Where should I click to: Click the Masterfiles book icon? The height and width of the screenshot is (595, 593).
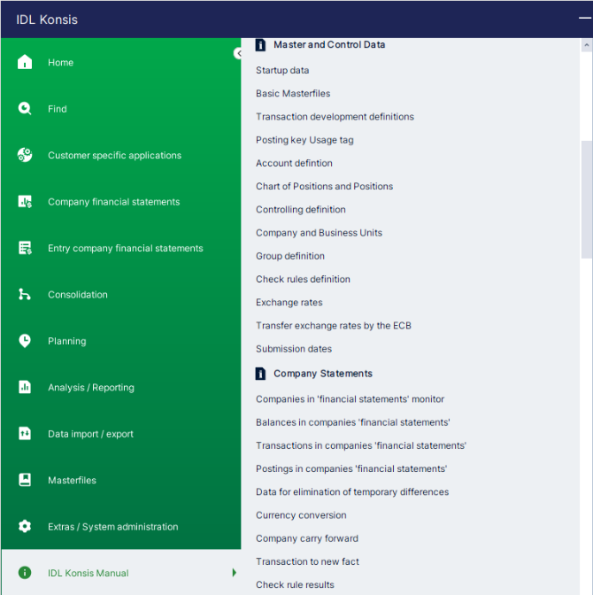25,480
